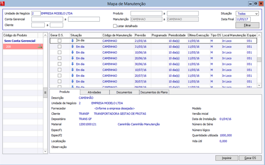Enable the Listar detalhado checkbox
This screenshot has width=265, height=165.
[115, 26]
